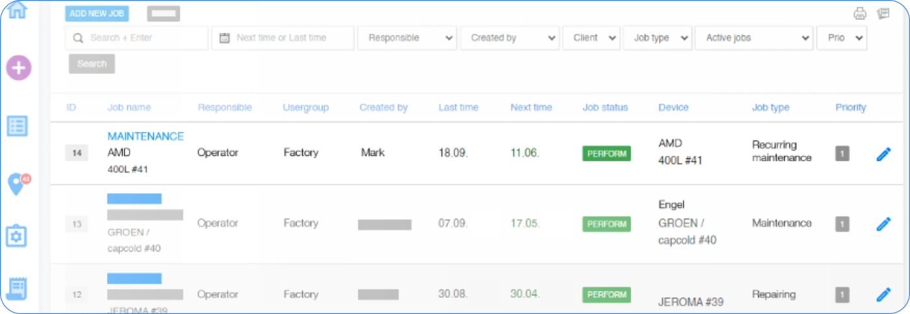Click the calendar icon in date field
Viewport: 910px width, 314px height.
point(224,38)
